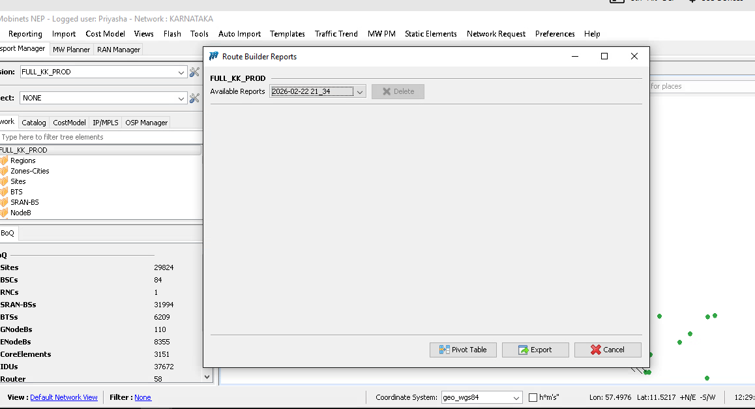Click the Export button
Image resolution: width=755 pixels, height=409 pixels.
(x=535, y=350)
